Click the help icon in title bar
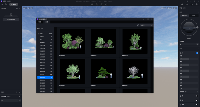 187,1
